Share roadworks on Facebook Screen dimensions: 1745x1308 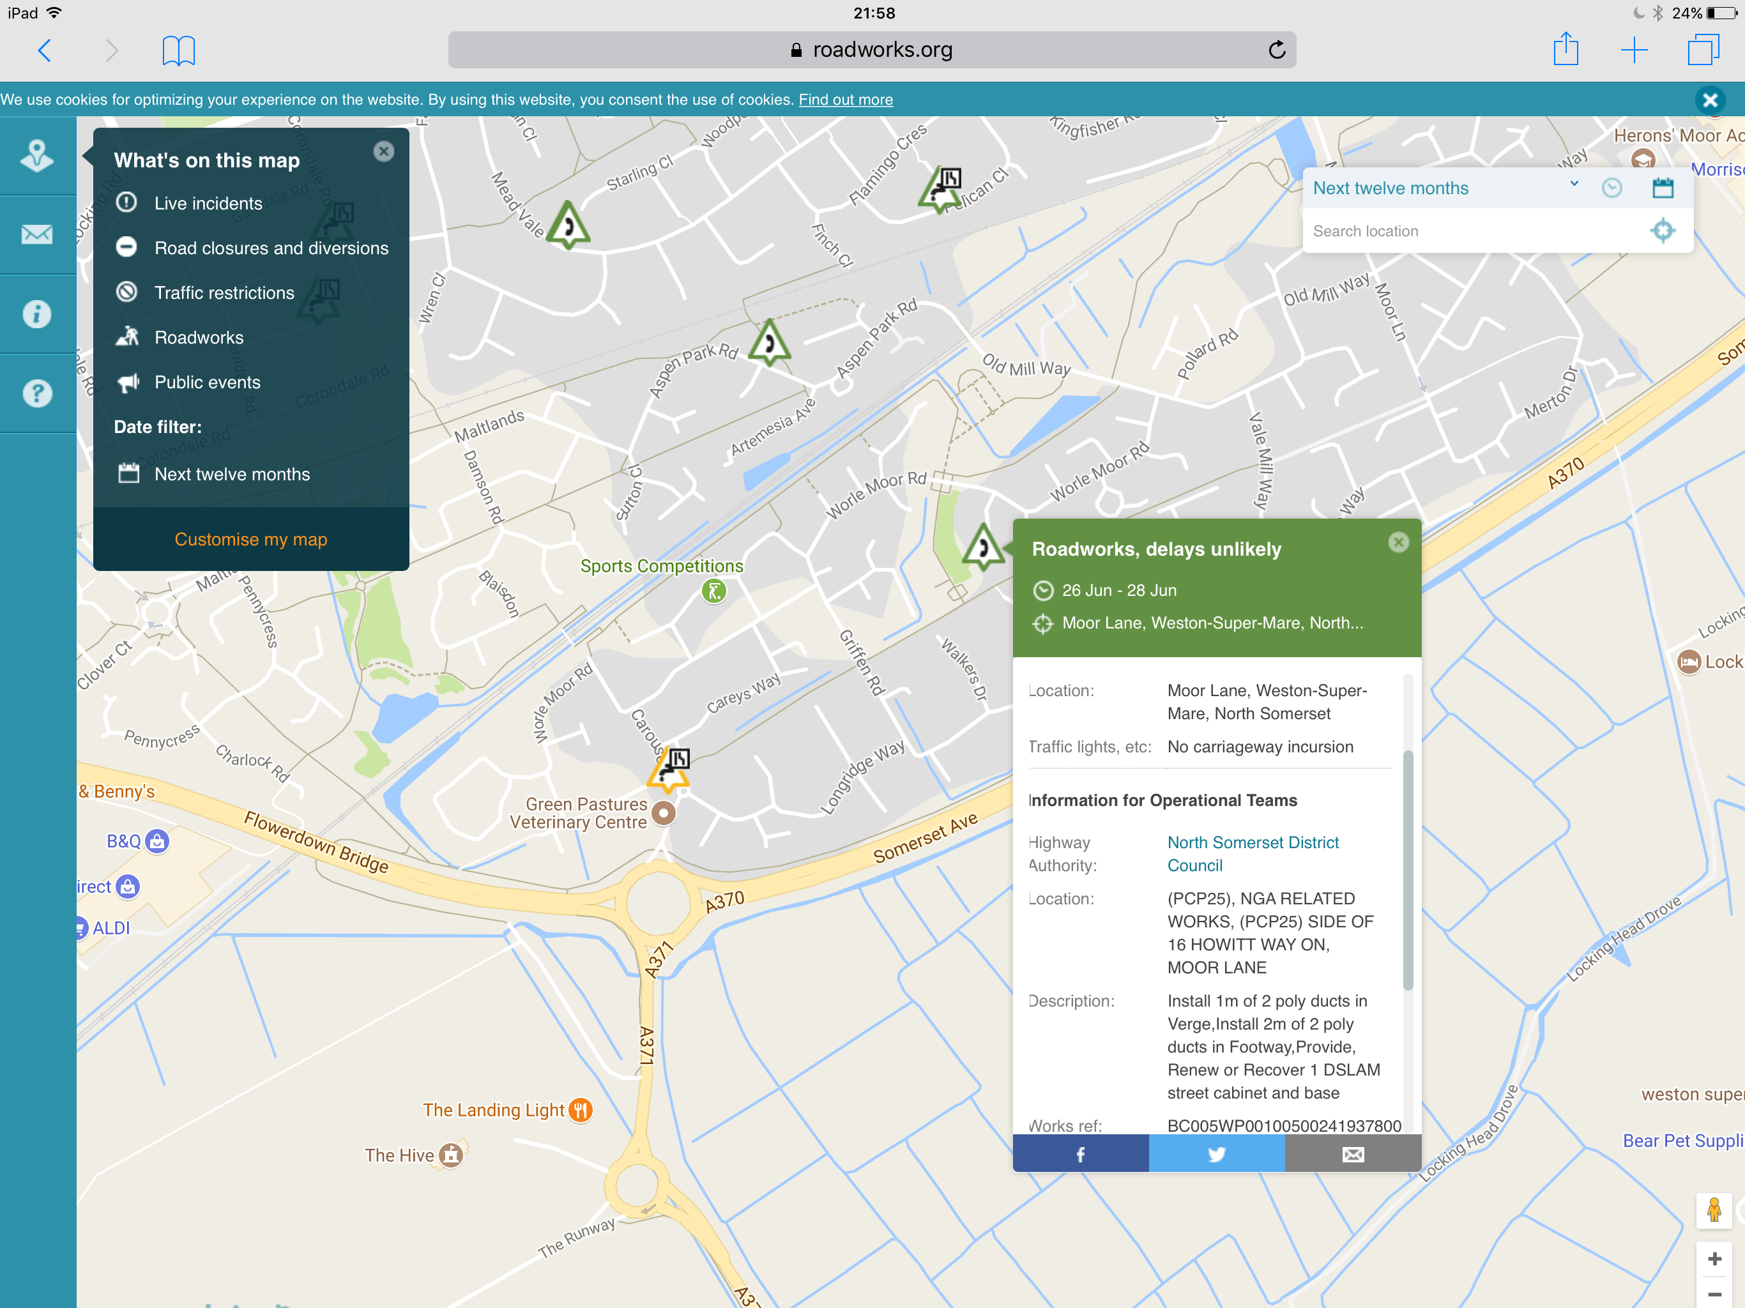[x=1081, y=1154]
